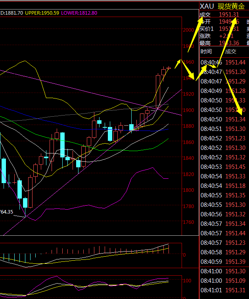Click the 涨跌 change label
The width and height of the screenshot is (249, 299).
(205, 36)
